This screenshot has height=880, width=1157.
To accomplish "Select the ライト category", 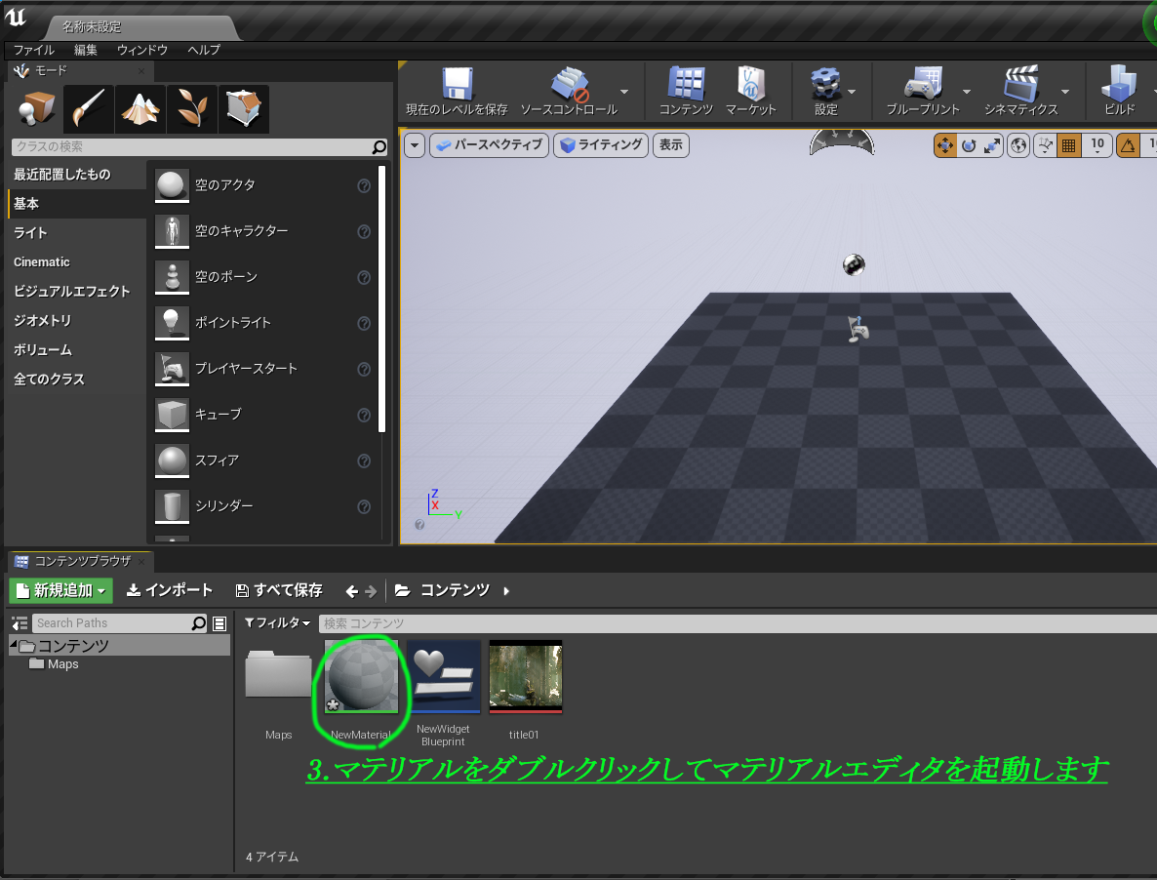I will point(77,233).
